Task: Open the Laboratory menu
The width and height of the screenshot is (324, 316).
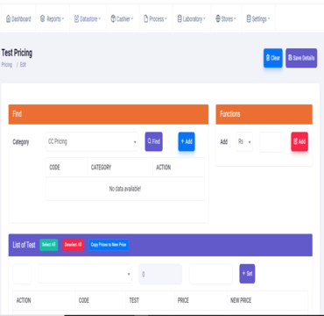Action: [x=192, y=19]
